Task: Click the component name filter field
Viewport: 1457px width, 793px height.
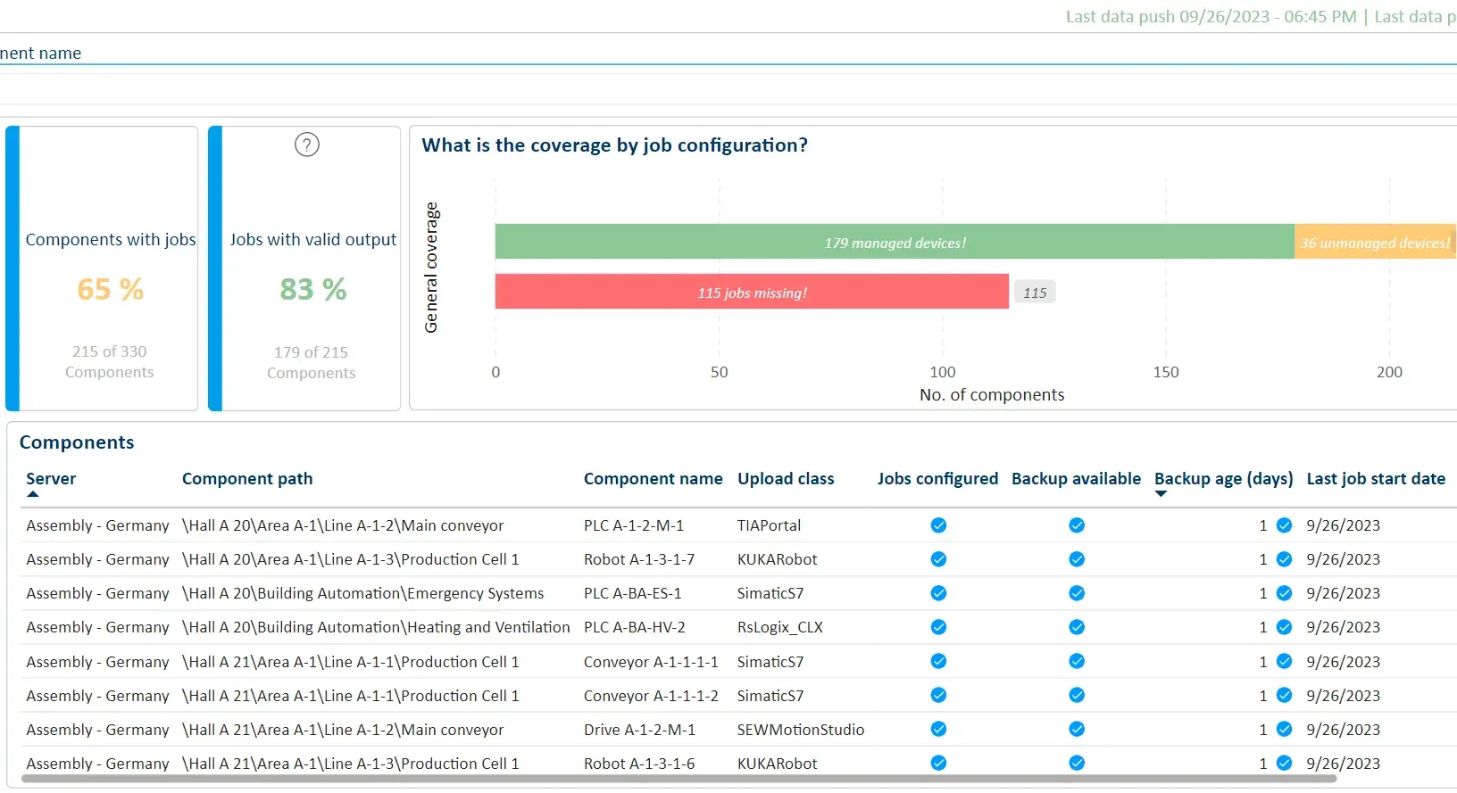Action: coord(728,53)
